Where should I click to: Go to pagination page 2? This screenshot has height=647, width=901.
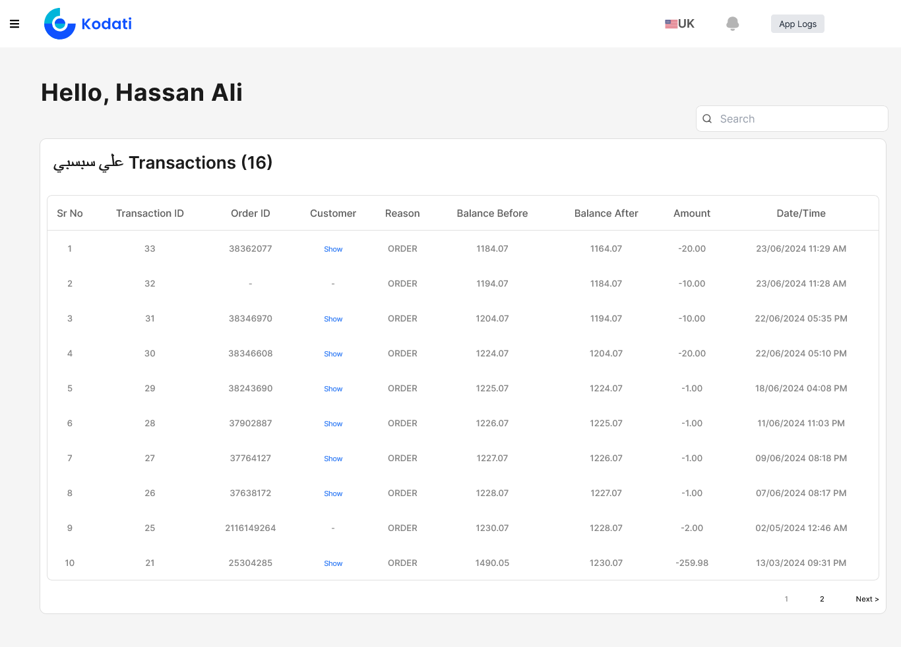coord(822,599)
